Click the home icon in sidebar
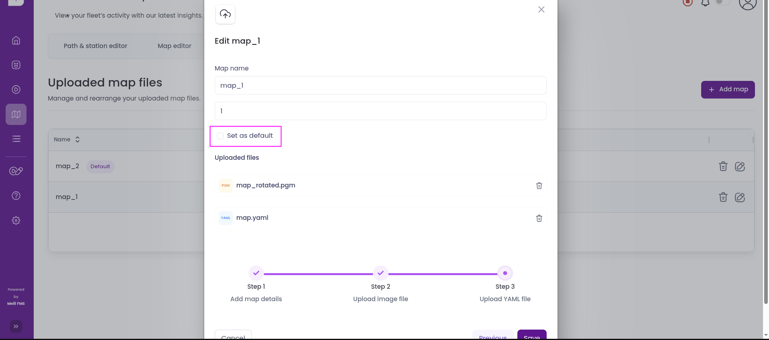The width and height of the screenshot is (769, 340). [16, 40]
